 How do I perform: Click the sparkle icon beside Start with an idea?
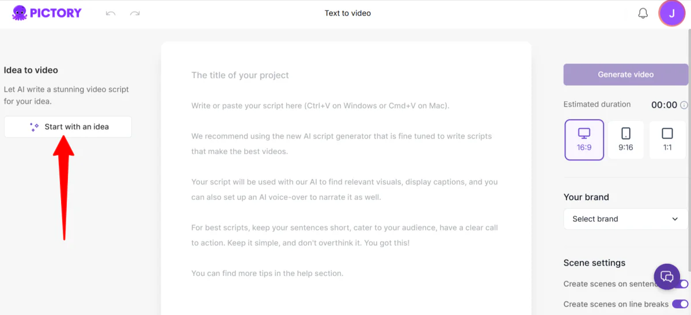click(x=34, y=127)
